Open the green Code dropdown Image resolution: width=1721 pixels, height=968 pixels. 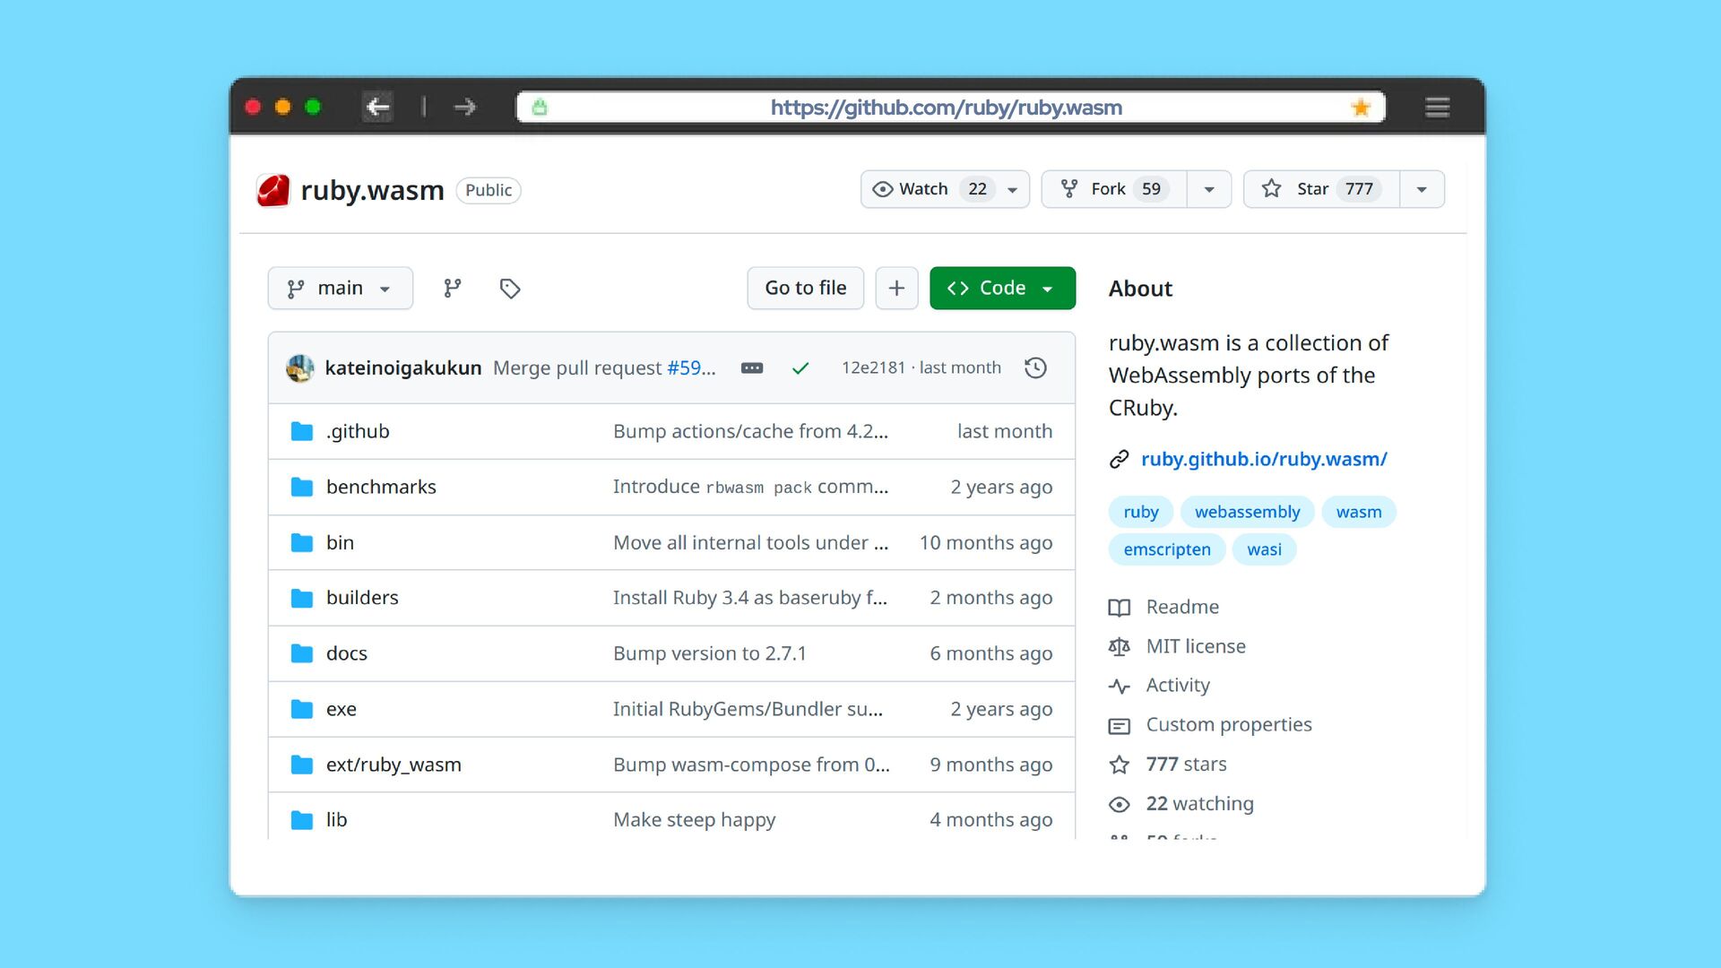[1002, 288]
